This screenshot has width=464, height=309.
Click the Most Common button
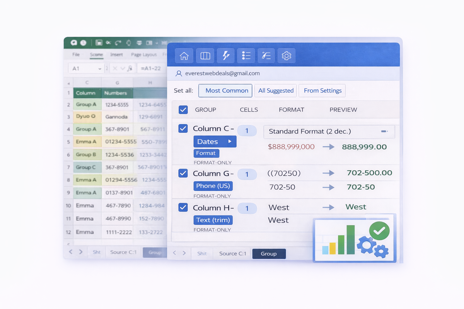coord(225,91)
